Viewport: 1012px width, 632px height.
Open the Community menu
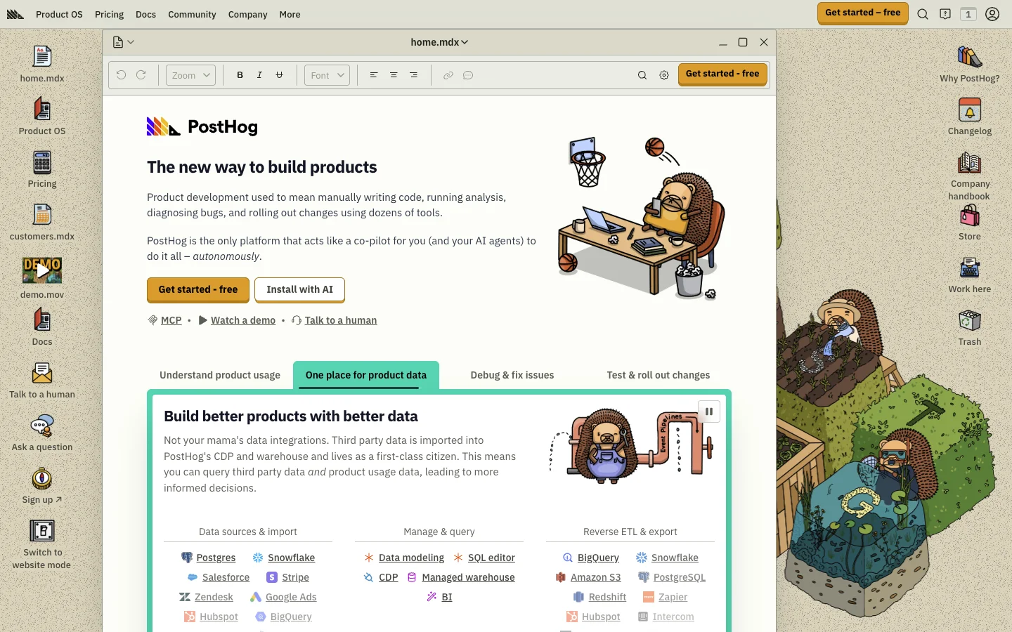192,14
